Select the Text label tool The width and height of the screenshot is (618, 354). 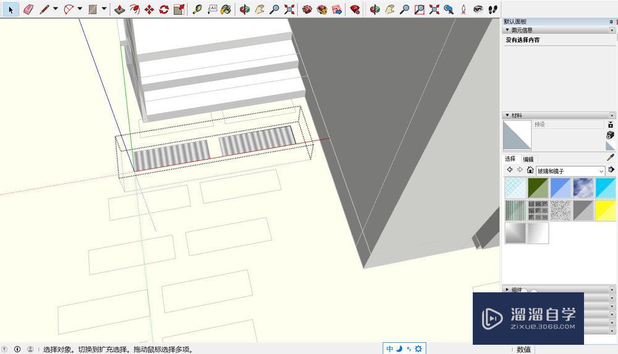(212, 9)
